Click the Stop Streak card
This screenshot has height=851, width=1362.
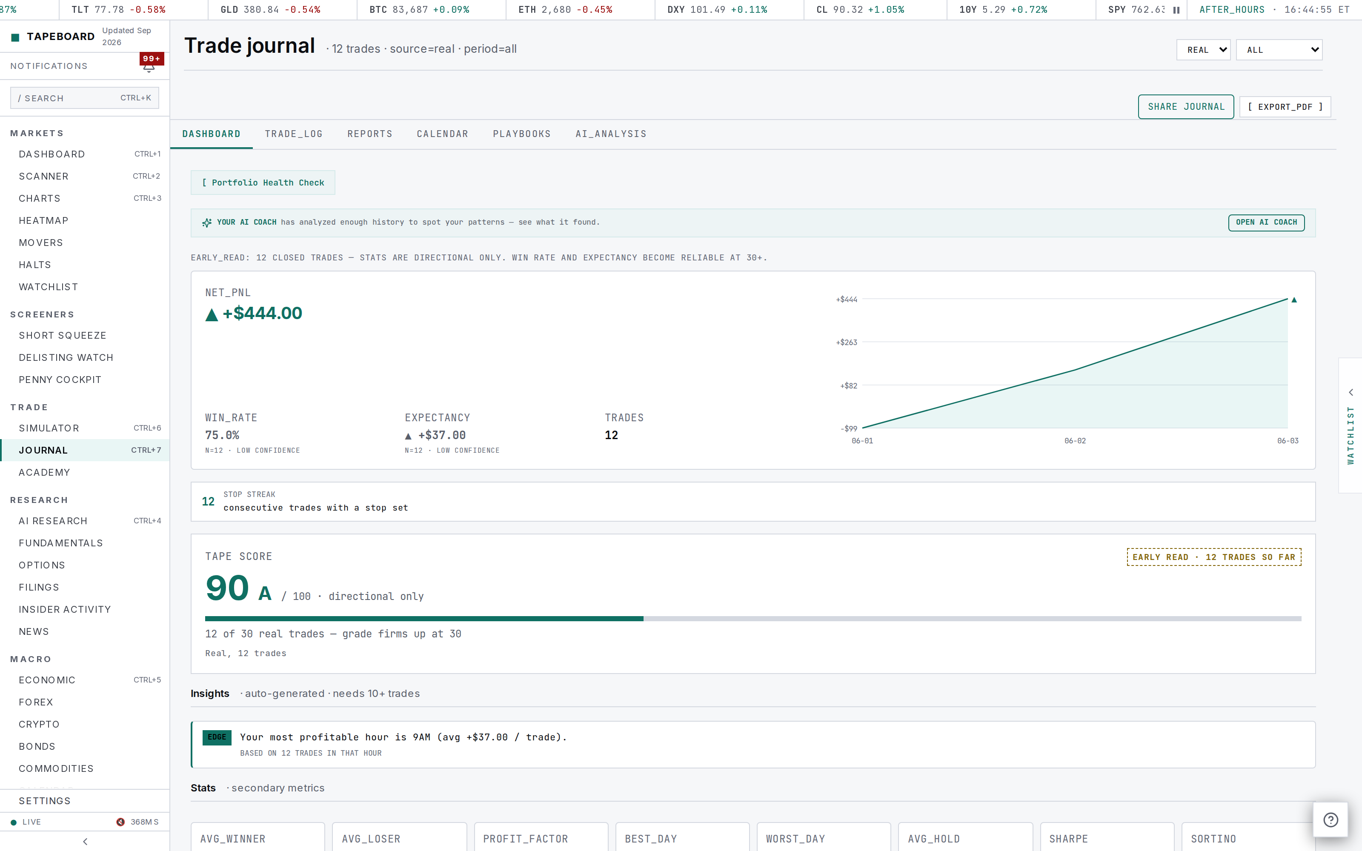[753, 502]
